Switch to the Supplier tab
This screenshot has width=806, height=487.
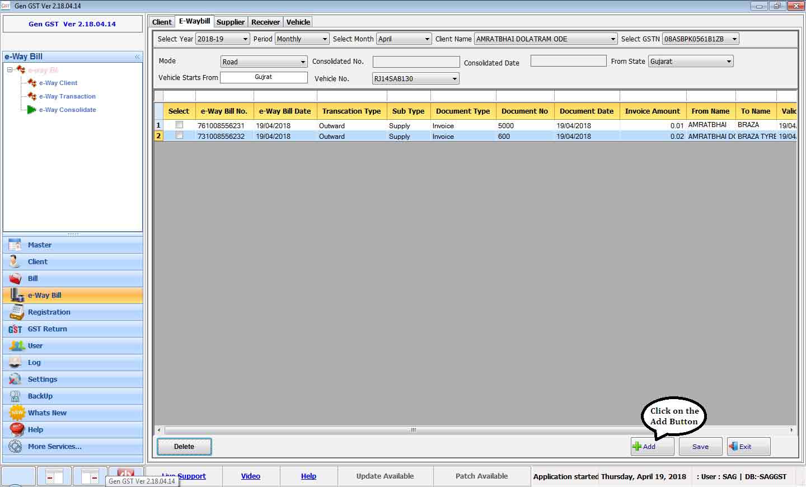pos(231,22)
